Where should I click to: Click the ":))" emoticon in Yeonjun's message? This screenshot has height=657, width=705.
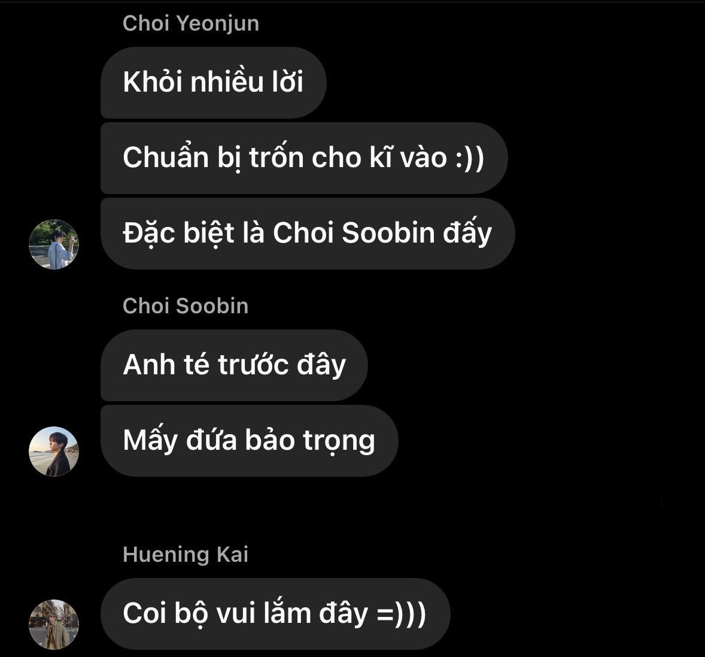pos(469,158)
